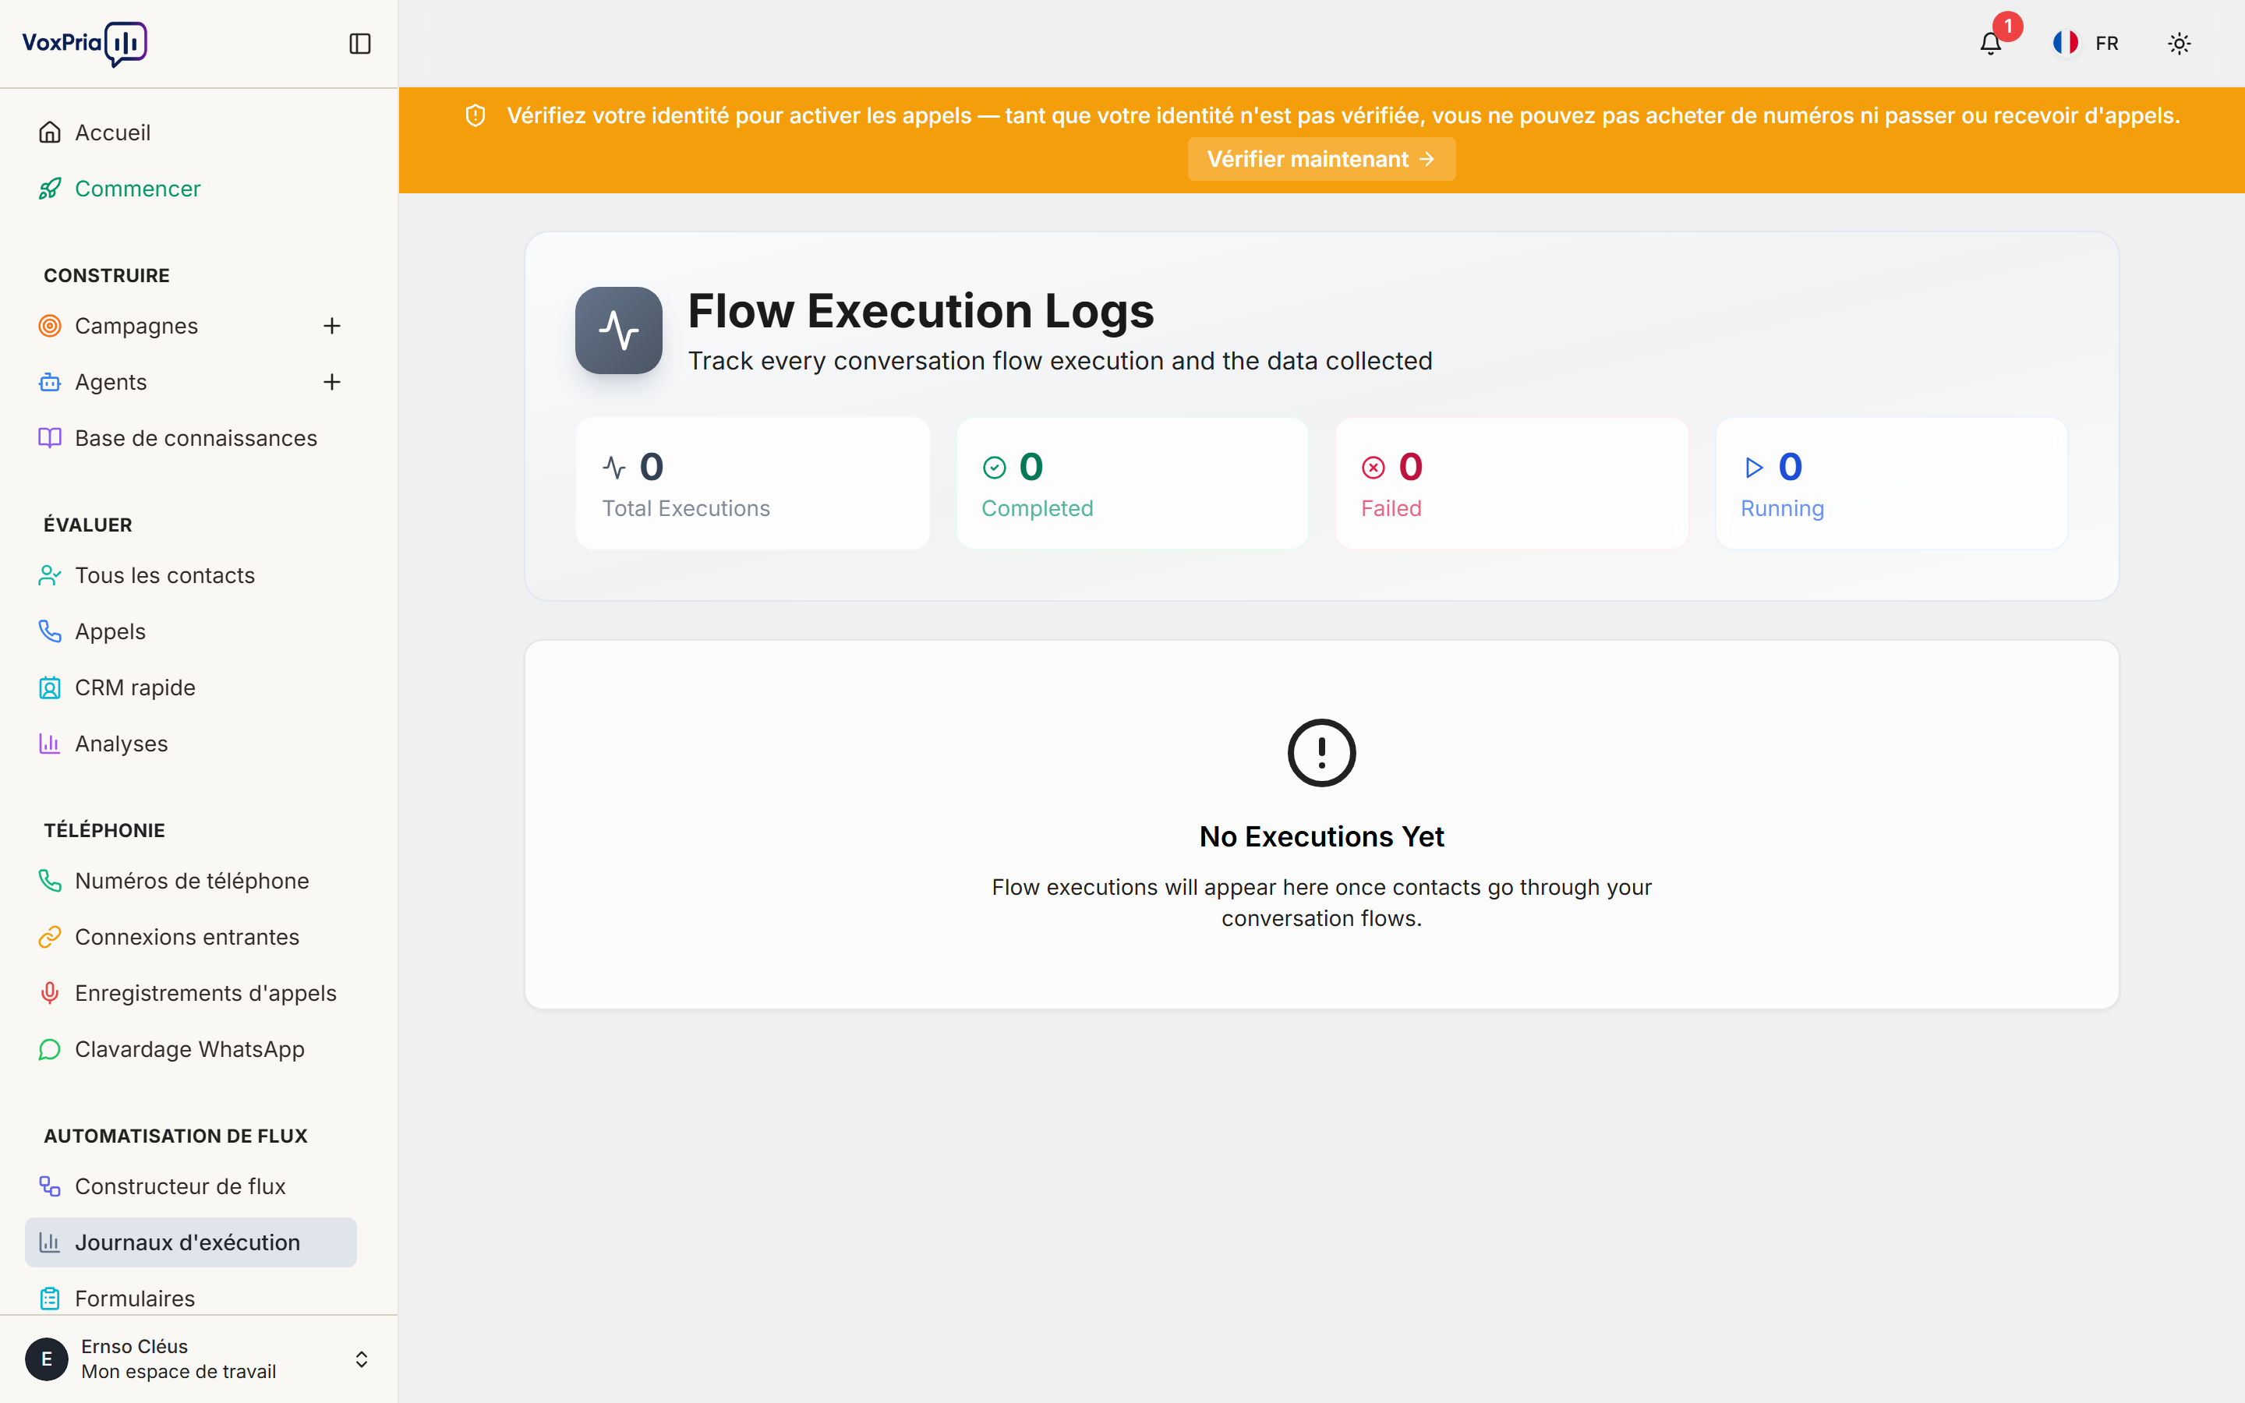Open the Analyses label
2245x1403 pixels.
click(x=122, y=744)
